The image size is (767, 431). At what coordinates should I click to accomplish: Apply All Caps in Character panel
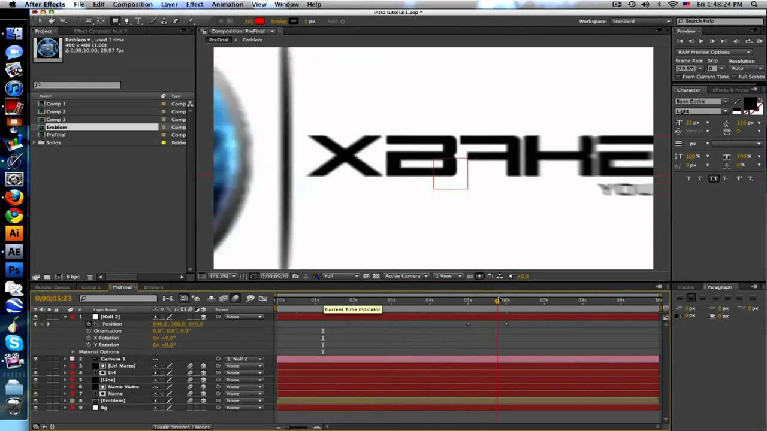pyautogui.click(x=713, y=178)
